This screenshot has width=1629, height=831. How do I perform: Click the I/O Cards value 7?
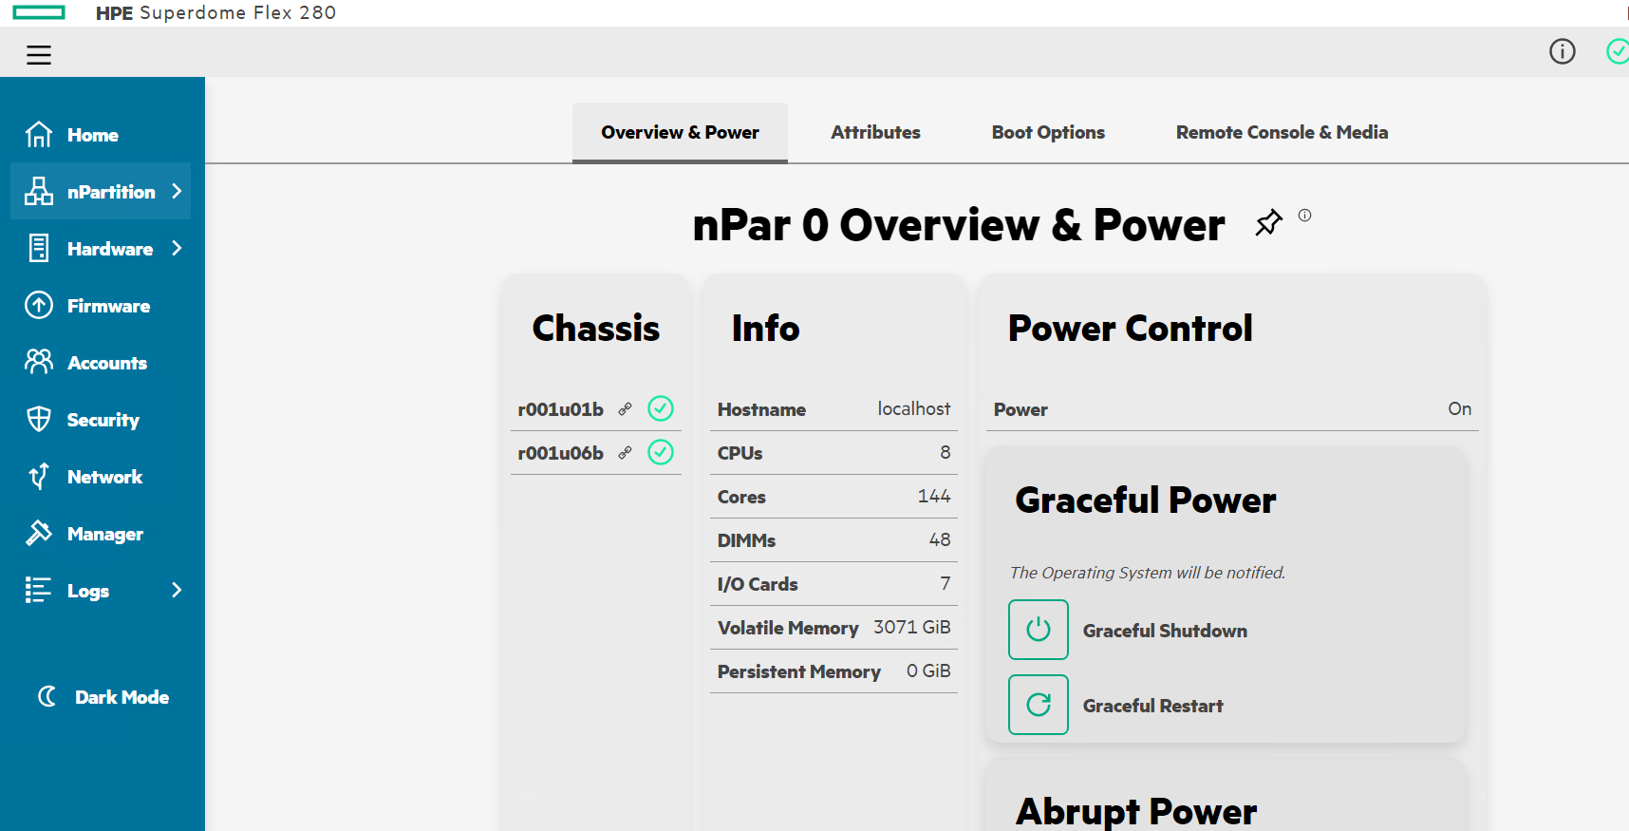tap(946, 583)
